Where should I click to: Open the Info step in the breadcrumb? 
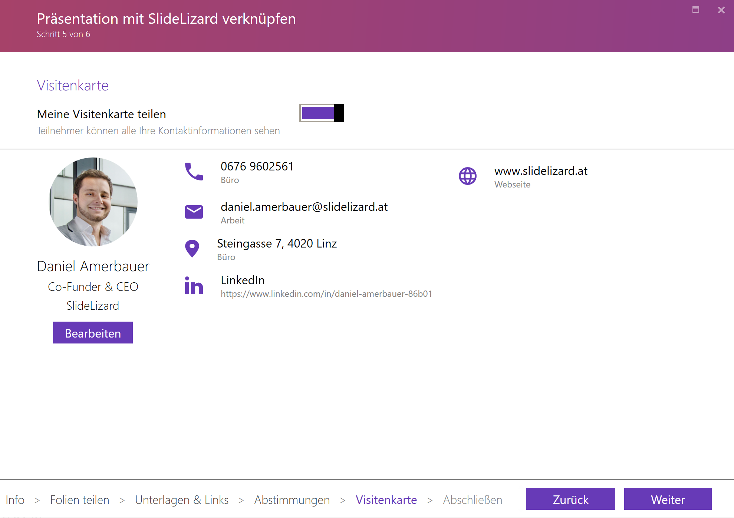coord(15,500)
